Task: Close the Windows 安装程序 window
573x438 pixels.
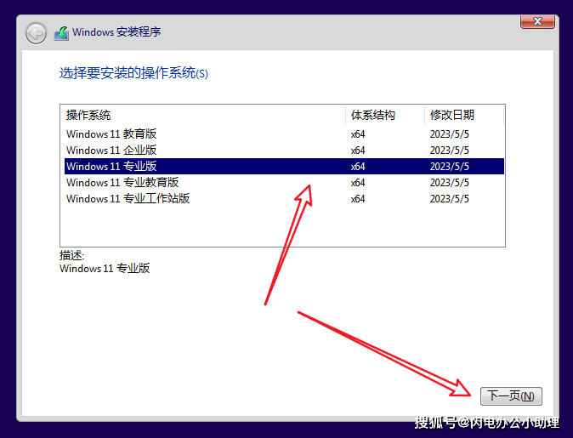Action: (x=537, y=21)
